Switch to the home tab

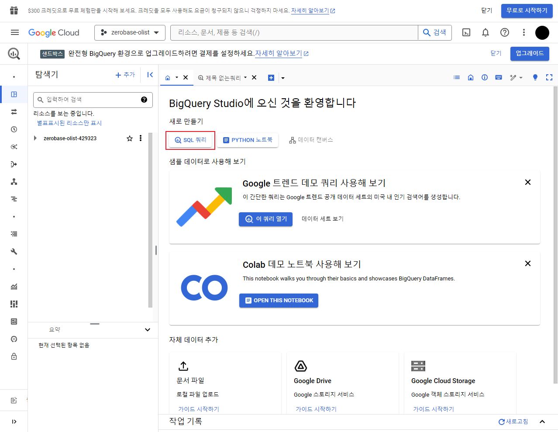click(x=168, y=78)
